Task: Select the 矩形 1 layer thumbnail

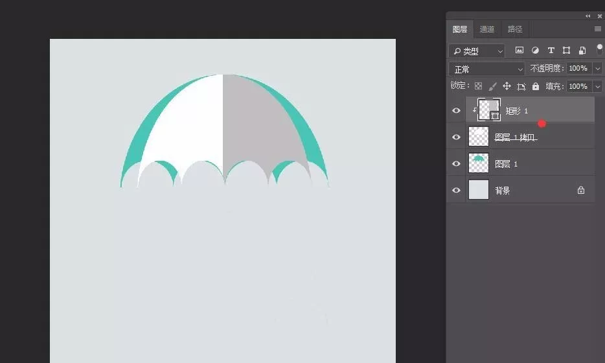Action: (489, 110)
